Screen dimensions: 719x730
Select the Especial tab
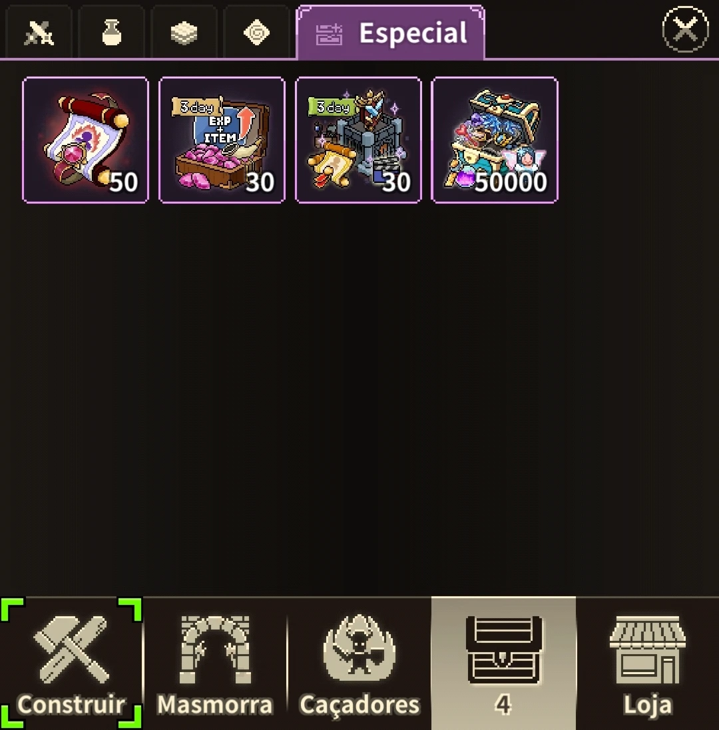(x=390, y=33)
